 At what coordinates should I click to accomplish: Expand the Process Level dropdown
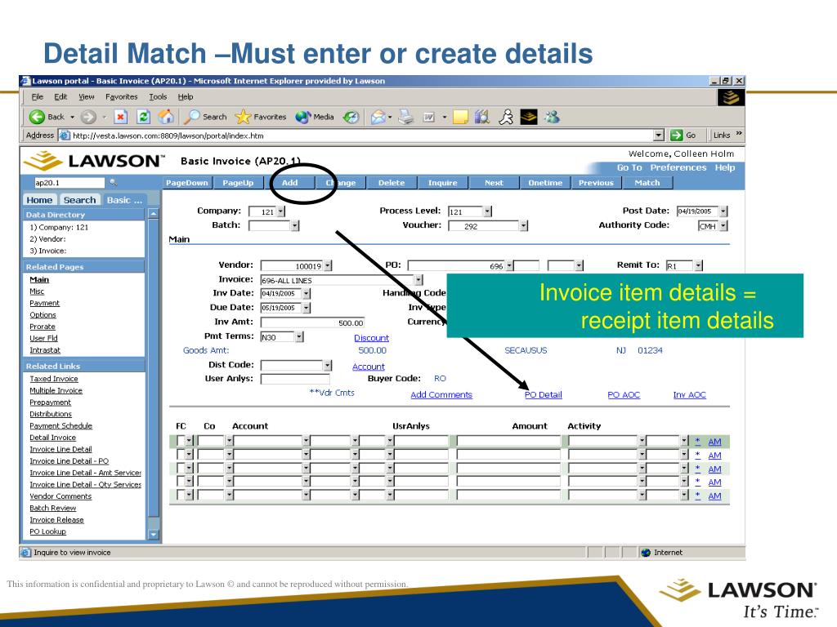point(487,211)
